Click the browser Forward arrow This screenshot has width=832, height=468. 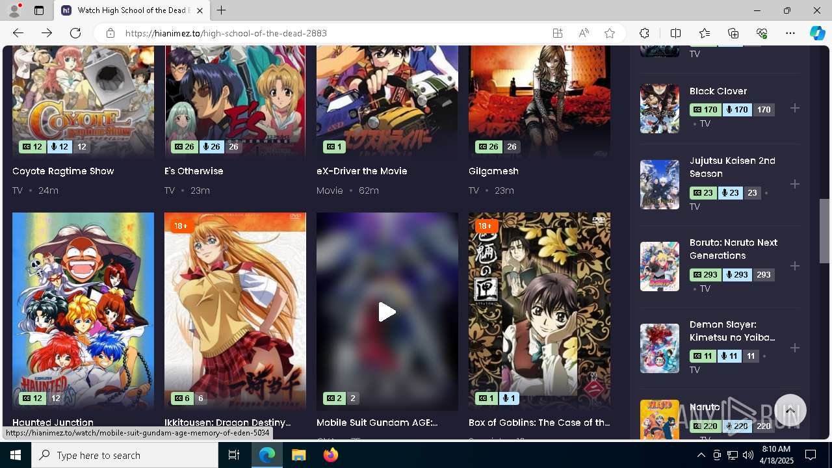click(x=47, y=33)
